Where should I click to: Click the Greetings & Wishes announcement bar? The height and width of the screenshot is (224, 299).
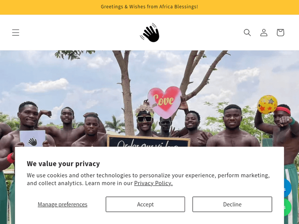coord(149,7)
